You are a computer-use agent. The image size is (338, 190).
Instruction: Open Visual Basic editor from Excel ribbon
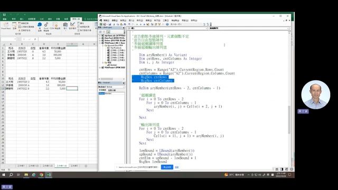click(6, 25)
